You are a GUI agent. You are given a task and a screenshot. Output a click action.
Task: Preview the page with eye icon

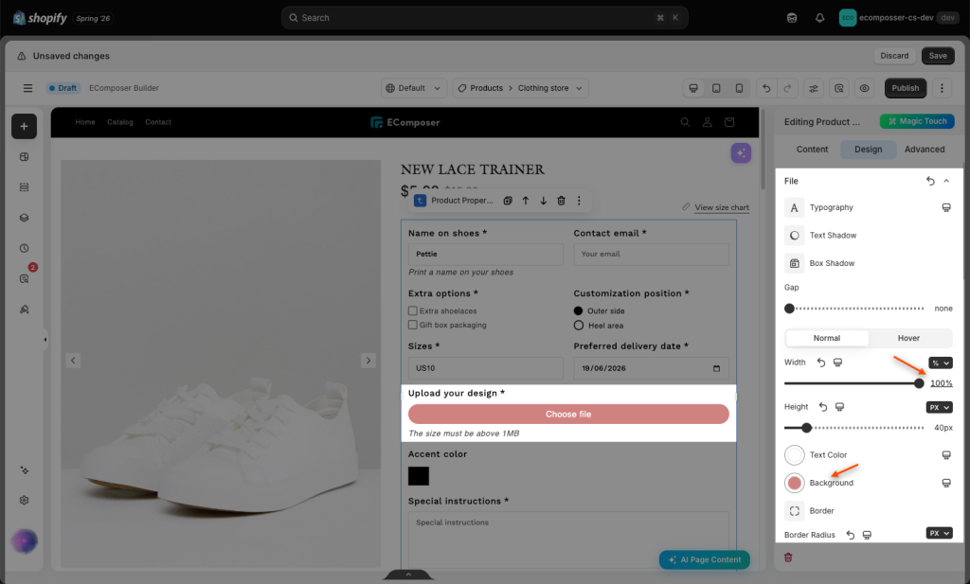pos(864,88)
